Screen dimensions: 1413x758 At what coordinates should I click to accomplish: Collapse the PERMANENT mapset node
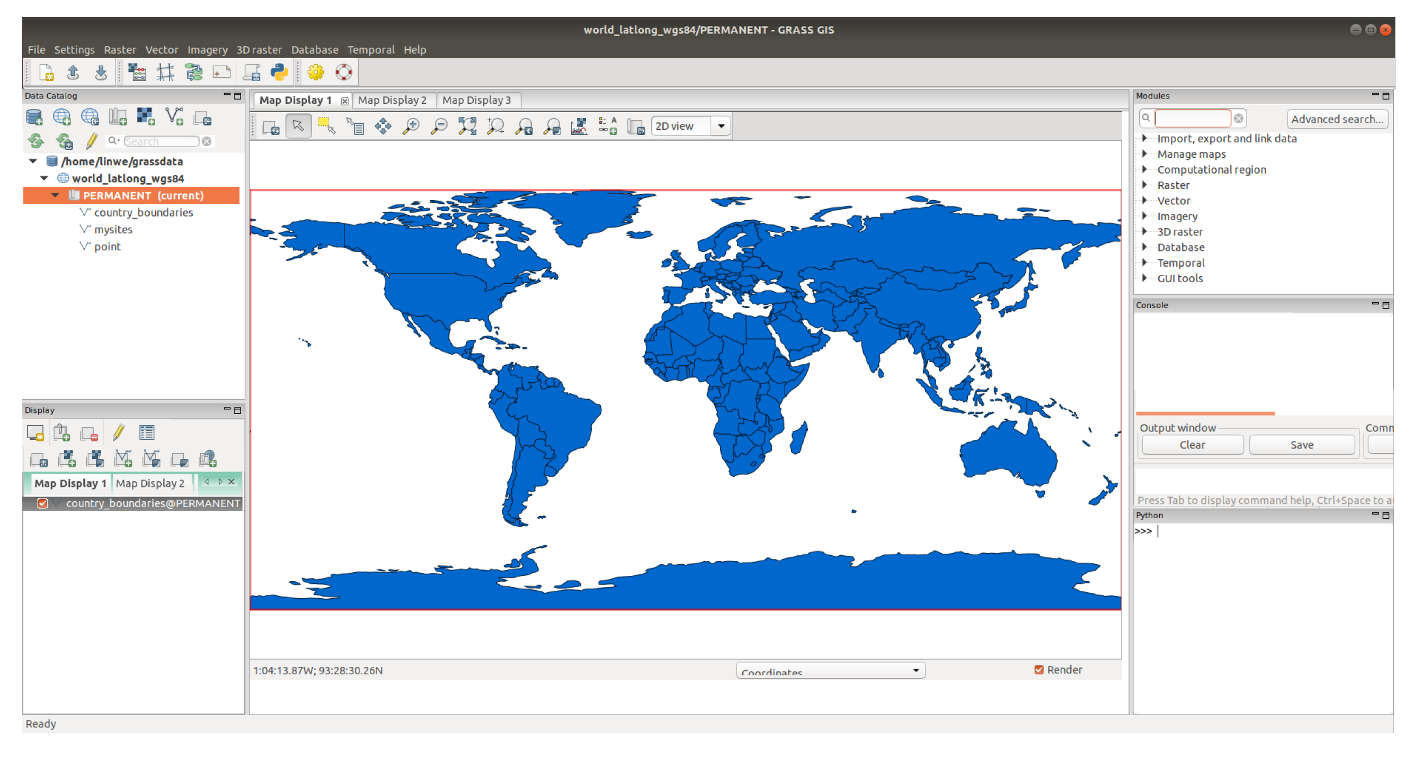(56, 195)
